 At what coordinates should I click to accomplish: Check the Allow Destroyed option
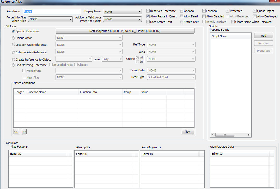255,16
